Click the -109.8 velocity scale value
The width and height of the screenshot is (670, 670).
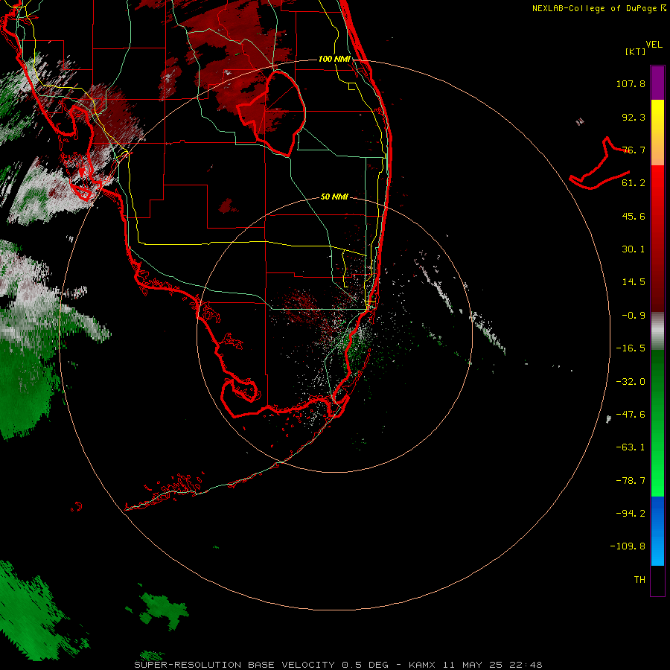pyautogui.click(x=628, y=546)
